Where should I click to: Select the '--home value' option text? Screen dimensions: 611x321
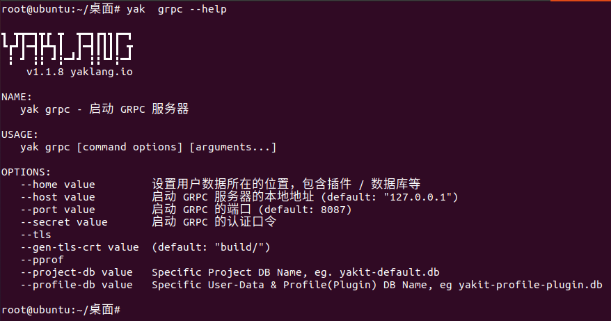tap(58, 185)
